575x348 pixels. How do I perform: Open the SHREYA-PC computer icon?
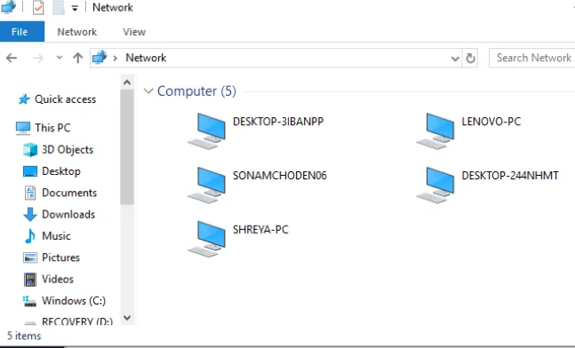point(207,239)
